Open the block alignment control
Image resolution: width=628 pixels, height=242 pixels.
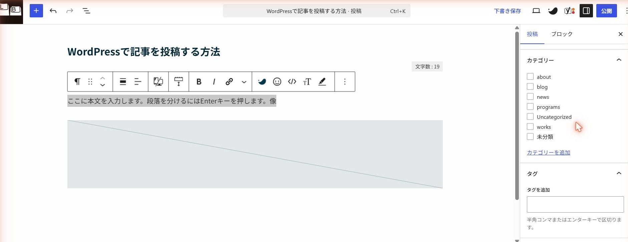point(123,81)
